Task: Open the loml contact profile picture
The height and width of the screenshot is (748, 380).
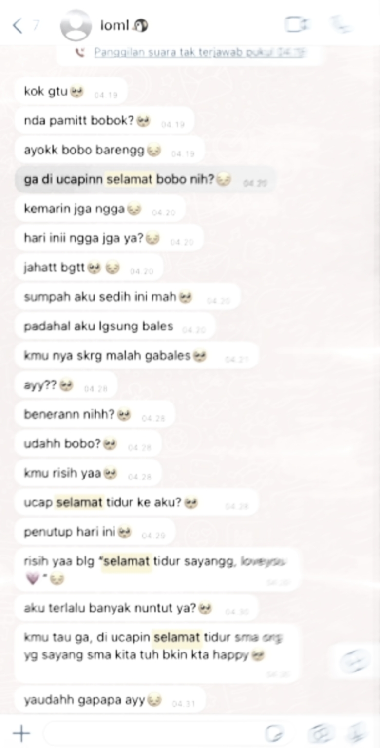Action: (76, 26)
